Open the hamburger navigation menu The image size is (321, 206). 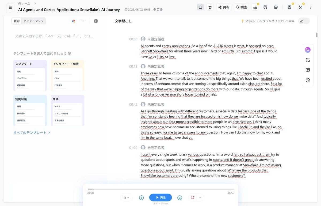(x=10, y=7)
